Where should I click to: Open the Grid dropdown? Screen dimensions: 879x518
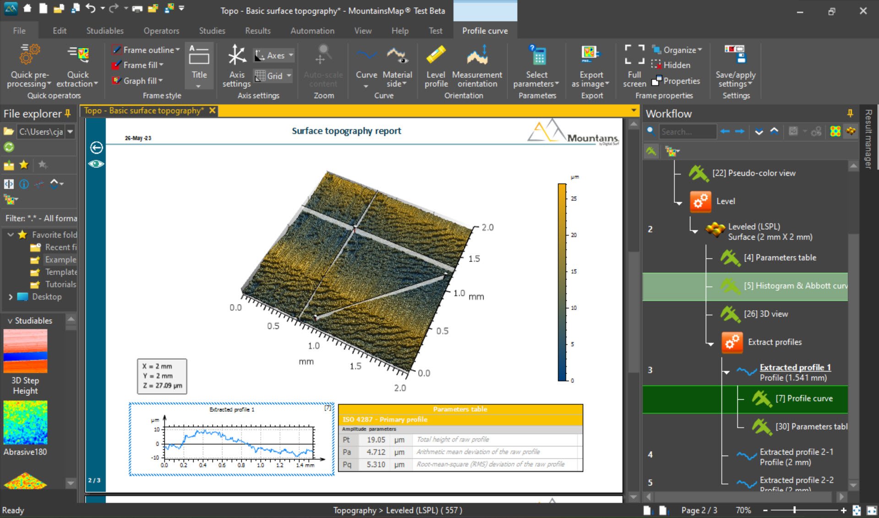point(273,76)
